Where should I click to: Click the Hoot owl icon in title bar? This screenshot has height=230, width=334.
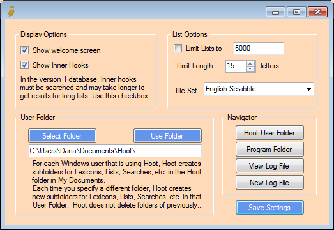(x=11, y=11)
